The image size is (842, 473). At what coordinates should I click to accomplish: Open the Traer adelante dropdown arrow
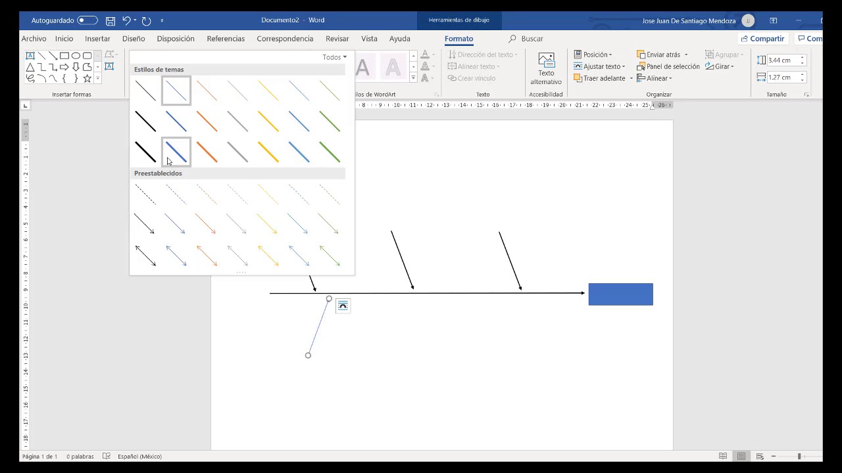point(631,79)
